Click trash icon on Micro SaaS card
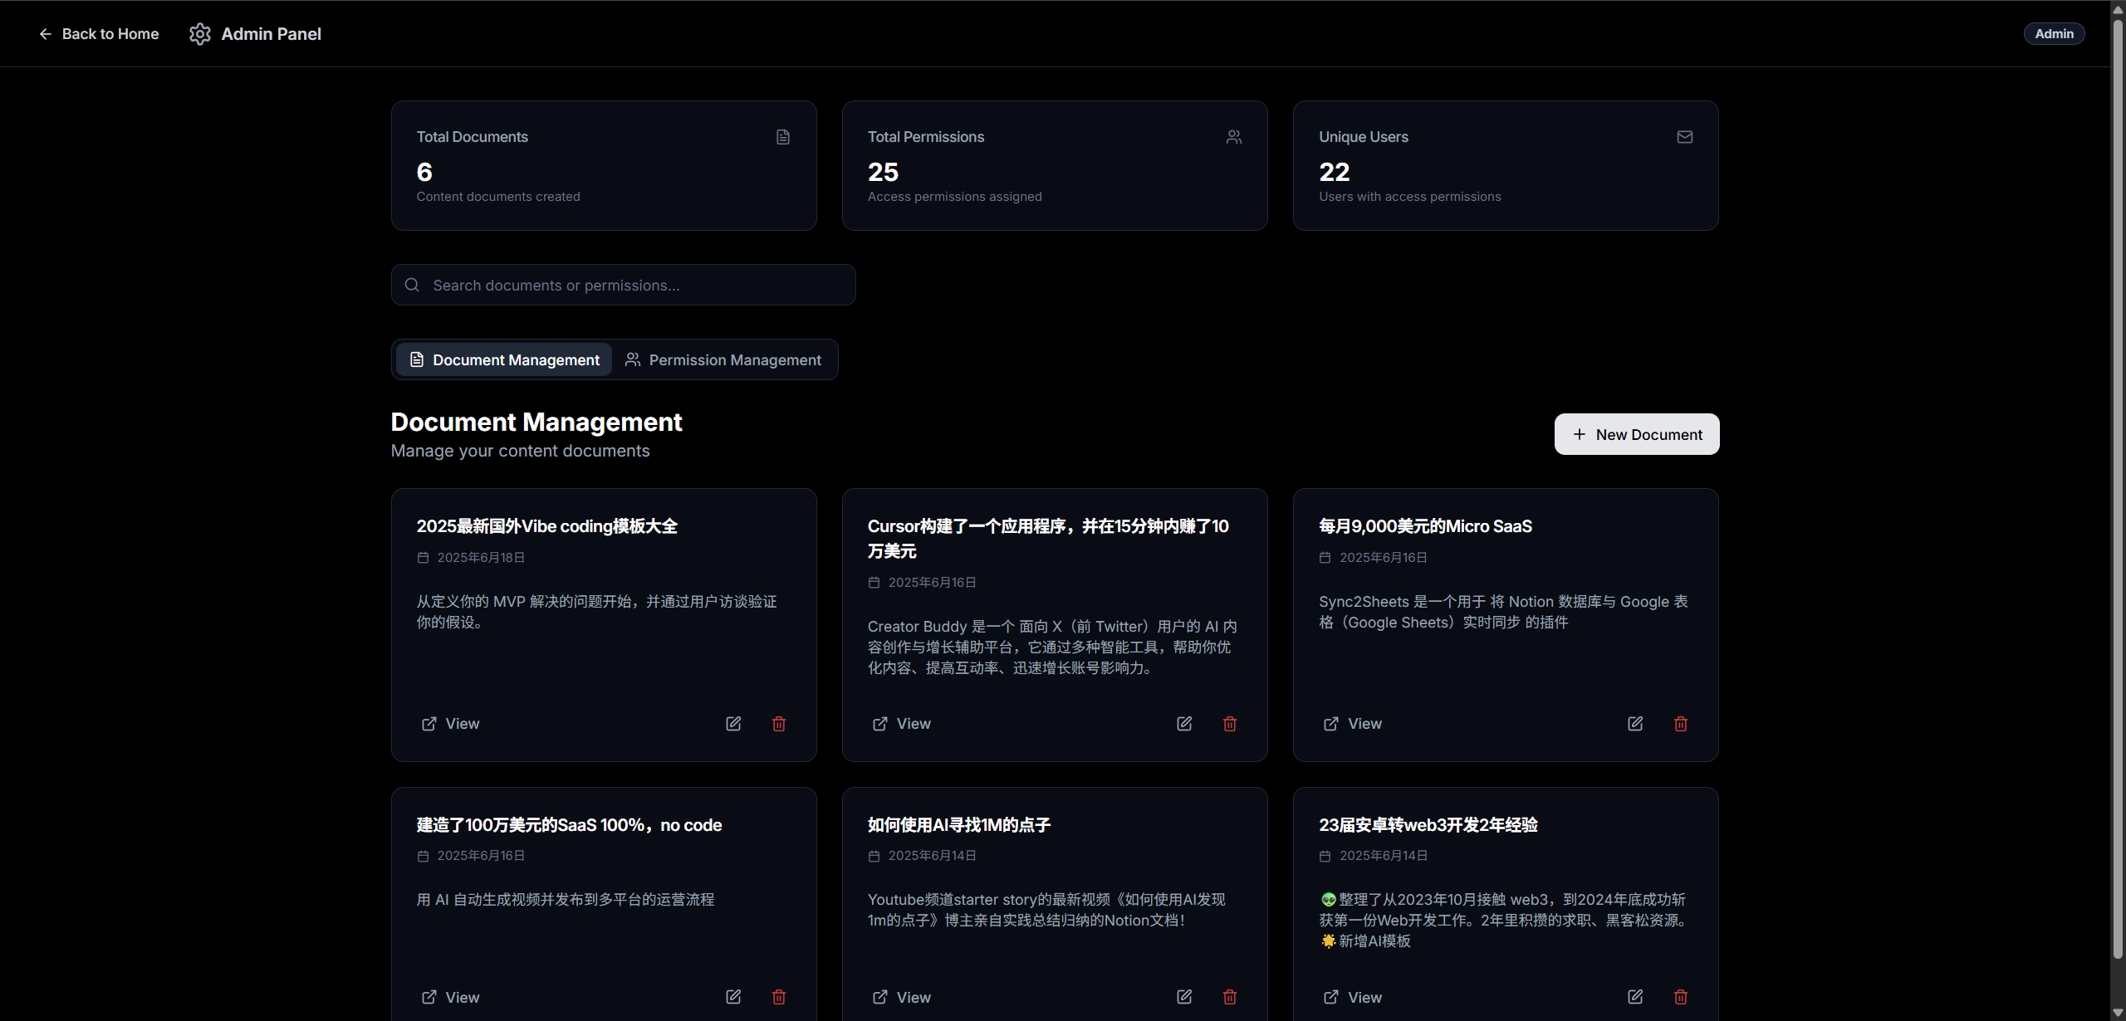 1680,724
